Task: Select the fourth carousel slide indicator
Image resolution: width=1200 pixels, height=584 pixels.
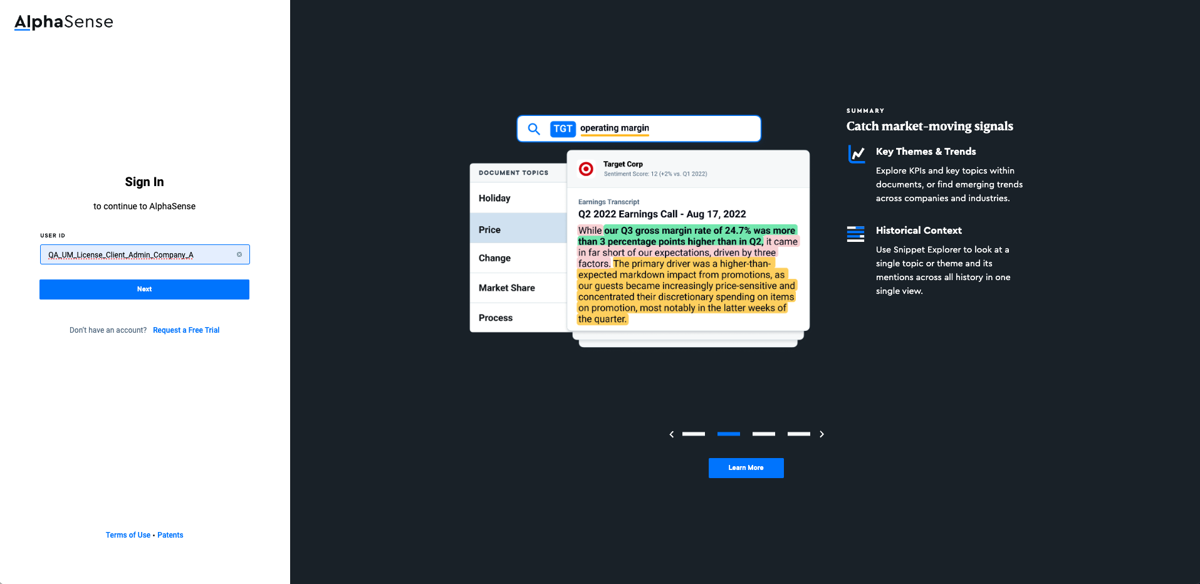Action: pyautogui.click(x=799, y=434)
